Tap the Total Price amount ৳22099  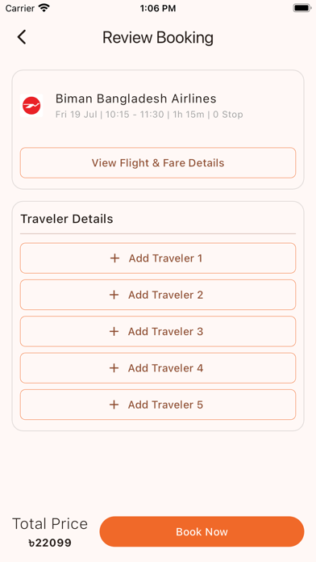(50, 543)
